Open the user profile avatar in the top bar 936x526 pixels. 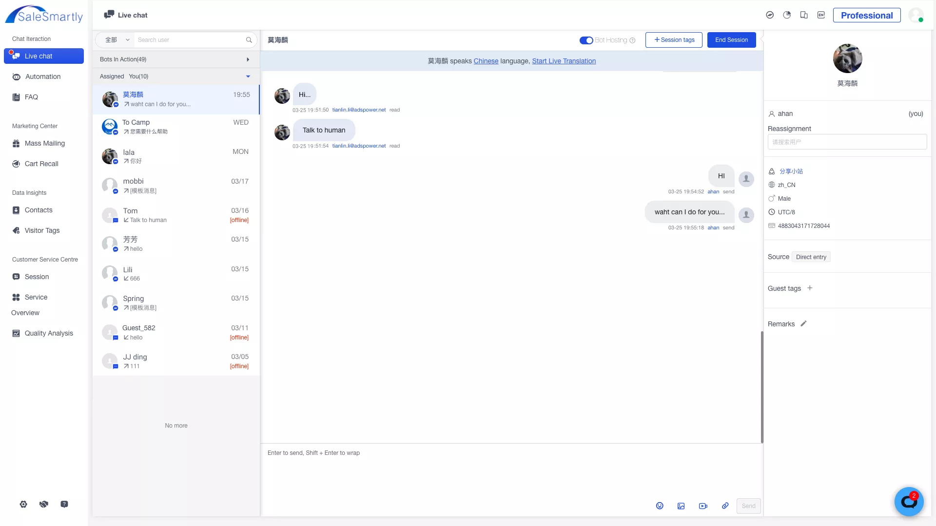coord(916,15)
